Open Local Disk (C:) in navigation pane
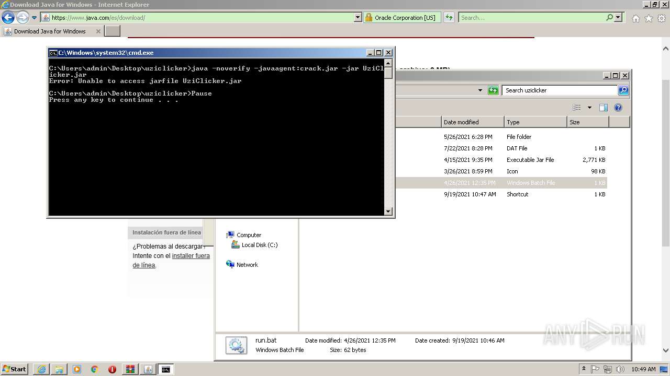This screenshot has width=670, height=376. [254, 245]
